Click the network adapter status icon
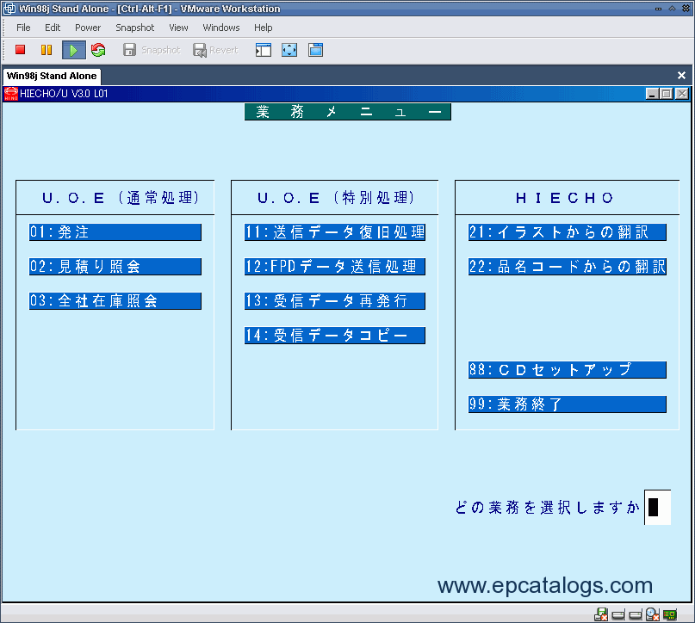Viewport: 695px width, 623px height. tap(670, 614)
